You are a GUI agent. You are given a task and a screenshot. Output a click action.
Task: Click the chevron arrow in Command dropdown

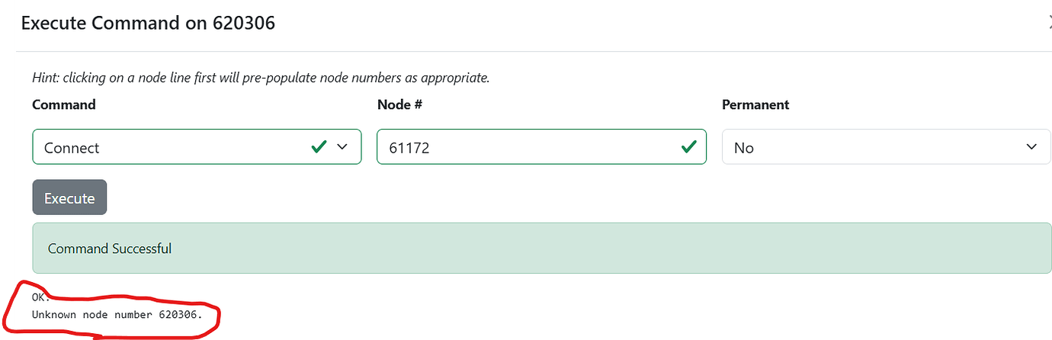tap(342, 147)
